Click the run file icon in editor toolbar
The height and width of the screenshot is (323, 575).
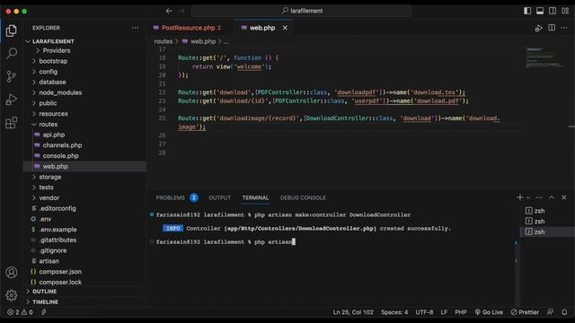(x=539, y=28)
